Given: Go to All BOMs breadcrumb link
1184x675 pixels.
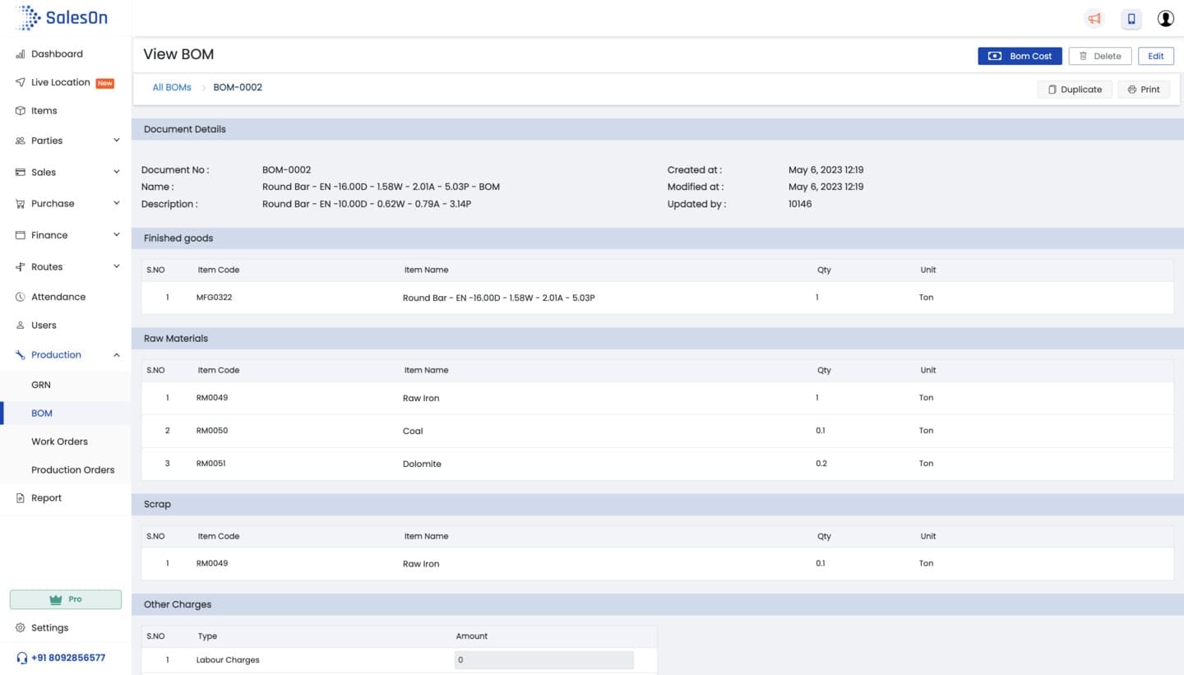Looking at the screenshot, I should 172,87.
